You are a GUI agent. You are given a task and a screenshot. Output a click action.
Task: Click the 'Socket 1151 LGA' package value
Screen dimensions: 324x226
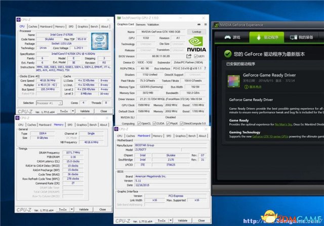pyautogui.click(x=62, y=44)
